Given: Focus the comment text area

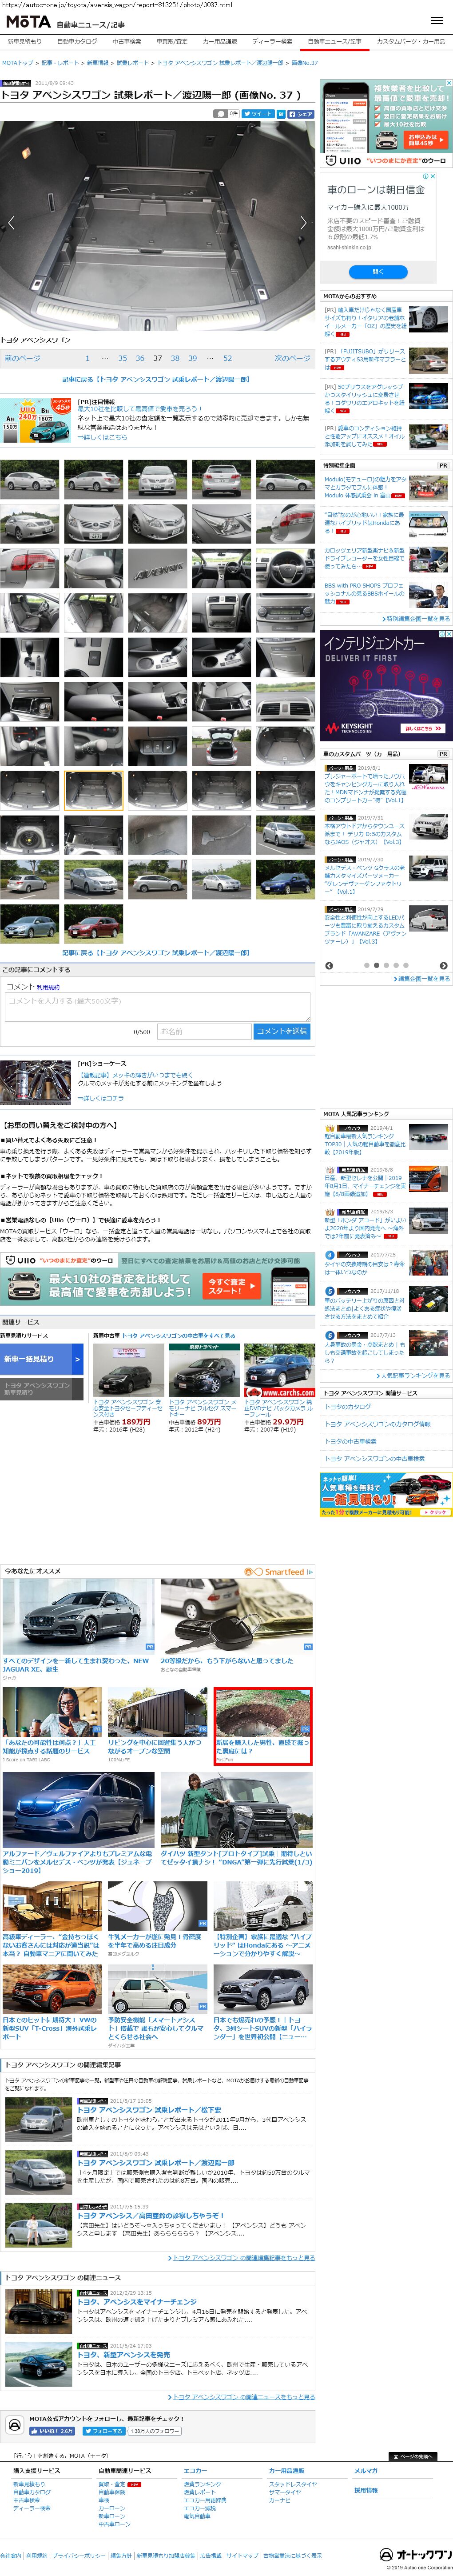Looking at the screenshot, I should coord(158,1007).
